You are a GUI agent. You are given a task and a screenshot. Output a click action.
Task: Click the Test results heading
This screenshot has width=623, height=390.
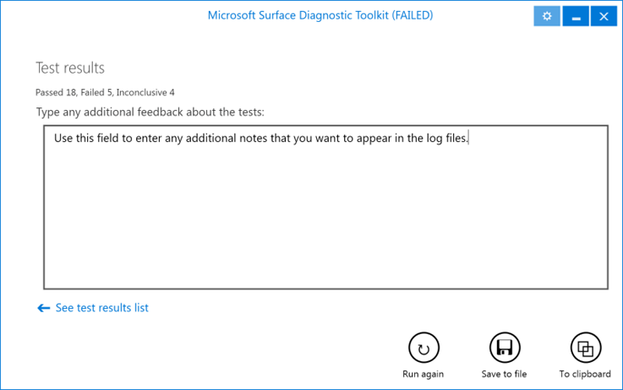(70, 68)
